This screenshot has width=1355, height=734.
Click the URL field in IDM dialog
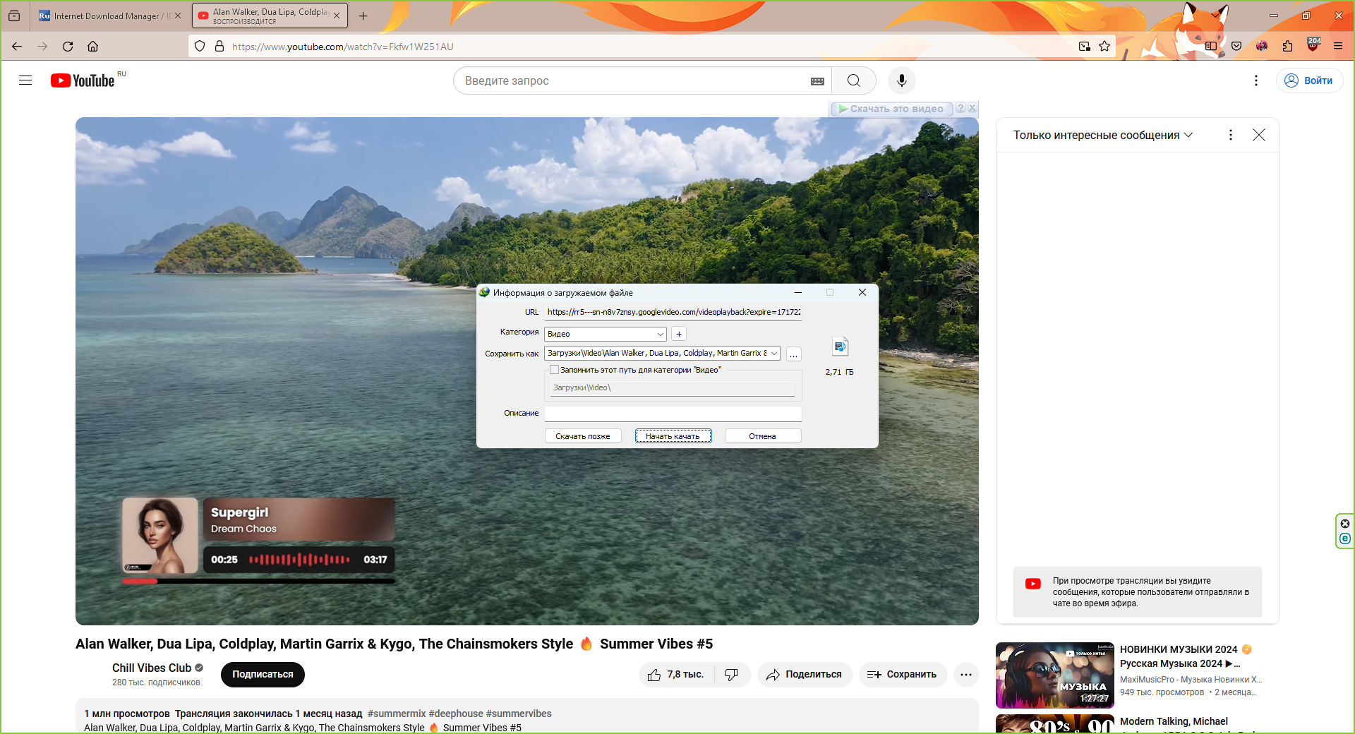[673, 312]
